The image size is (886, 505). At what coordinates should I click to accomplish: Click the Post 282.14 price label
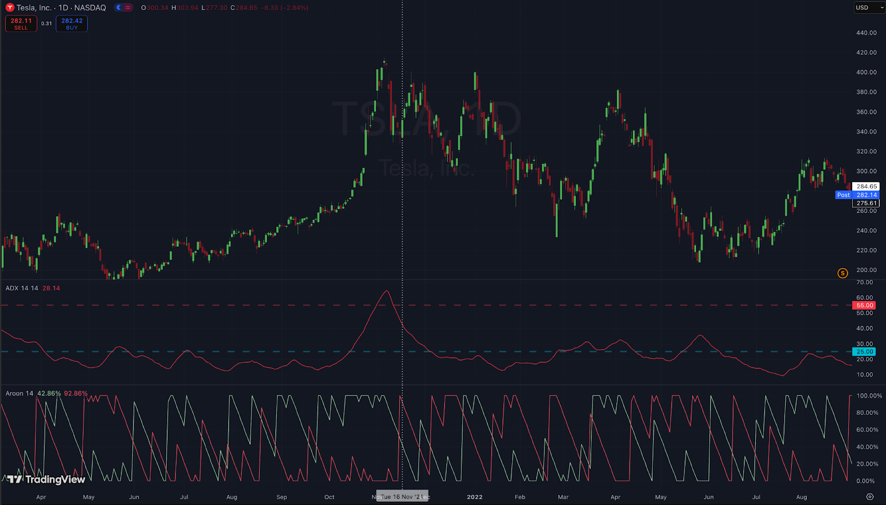pos(857,195)
